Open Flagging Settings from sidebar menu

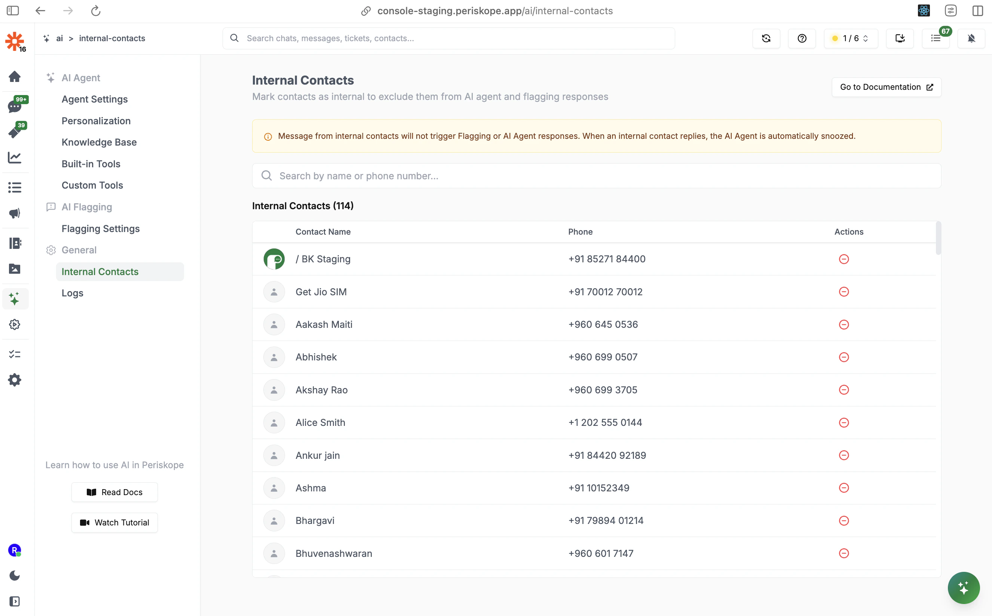tap(100, 229)
